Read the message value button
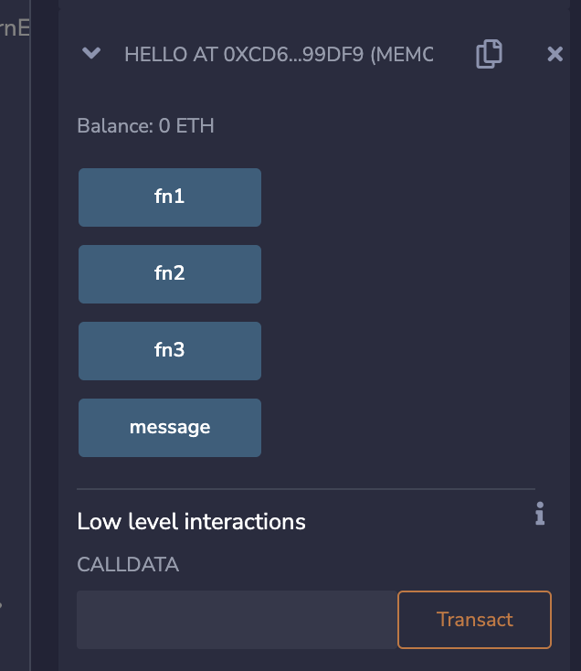This screenshot has height=671, width=581. (170, 428)
